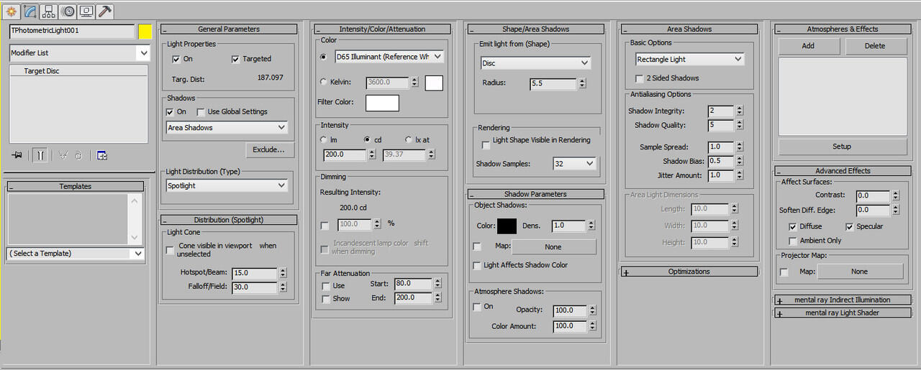
Task: Select the lx at intensity radio
Action: [x=409, y=139]
